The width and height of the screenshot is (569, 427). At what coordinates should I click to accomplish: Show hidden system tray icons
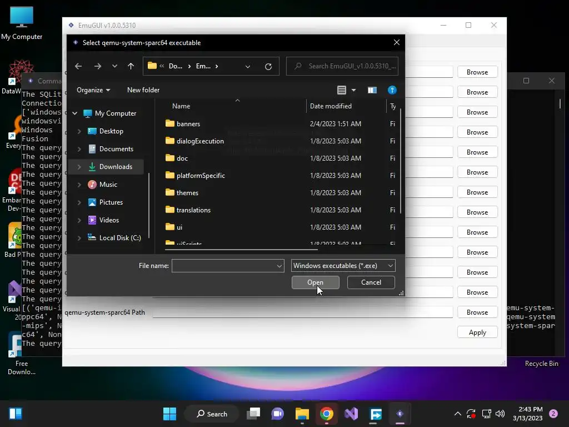[458, 414]
